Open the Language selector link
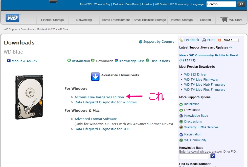248x167 pixels. pos(197,4)
